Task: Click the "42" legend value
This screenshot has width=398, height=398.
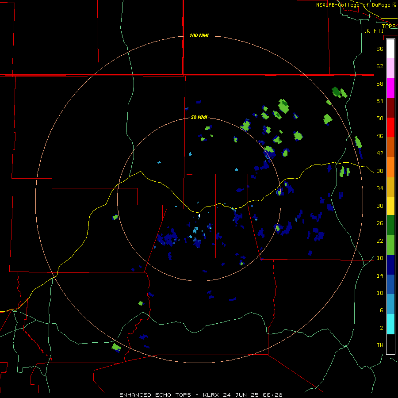Action: [380, 153]
